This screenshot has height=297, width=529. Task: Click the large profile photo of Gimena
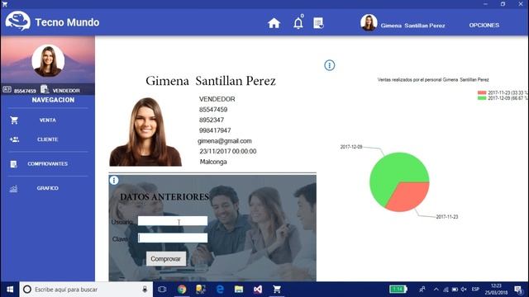(x=145, y=132)
